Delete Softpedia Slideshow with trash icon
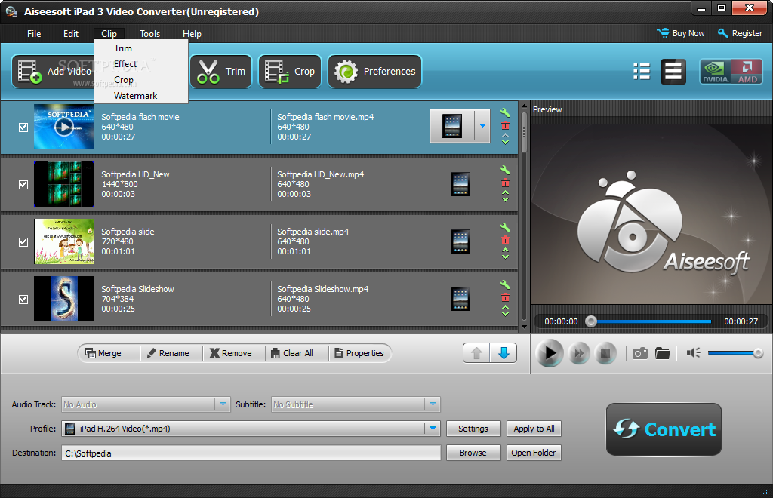773x498 pixels. 505,297
